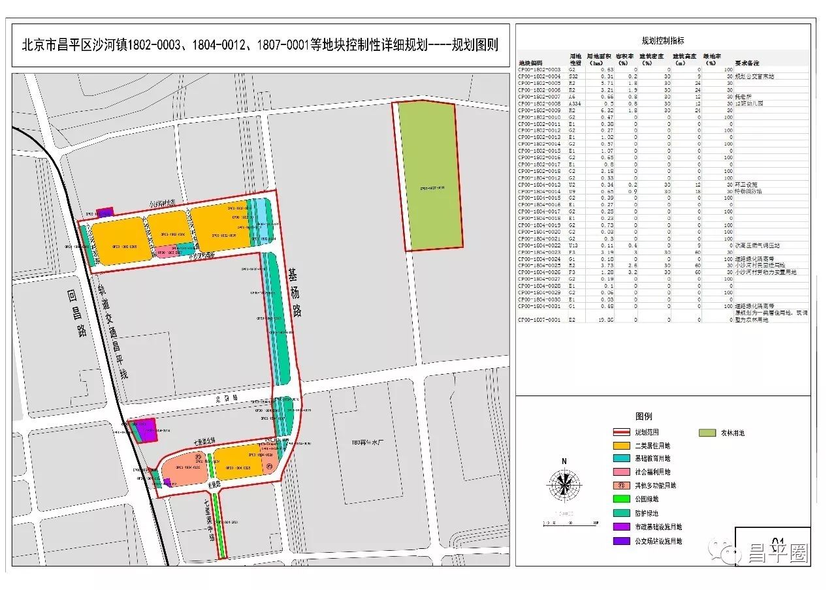This screenshot has height=590, width=836.
Task: Click the 图例 legend heading
Action: coord(644,416)
